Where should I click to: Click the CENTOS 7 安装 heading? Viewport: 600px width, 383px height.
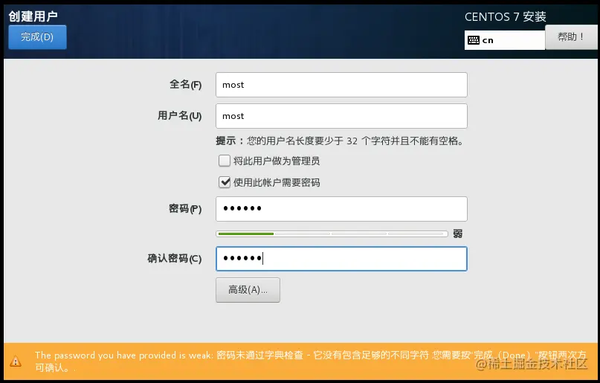(505, 17)
